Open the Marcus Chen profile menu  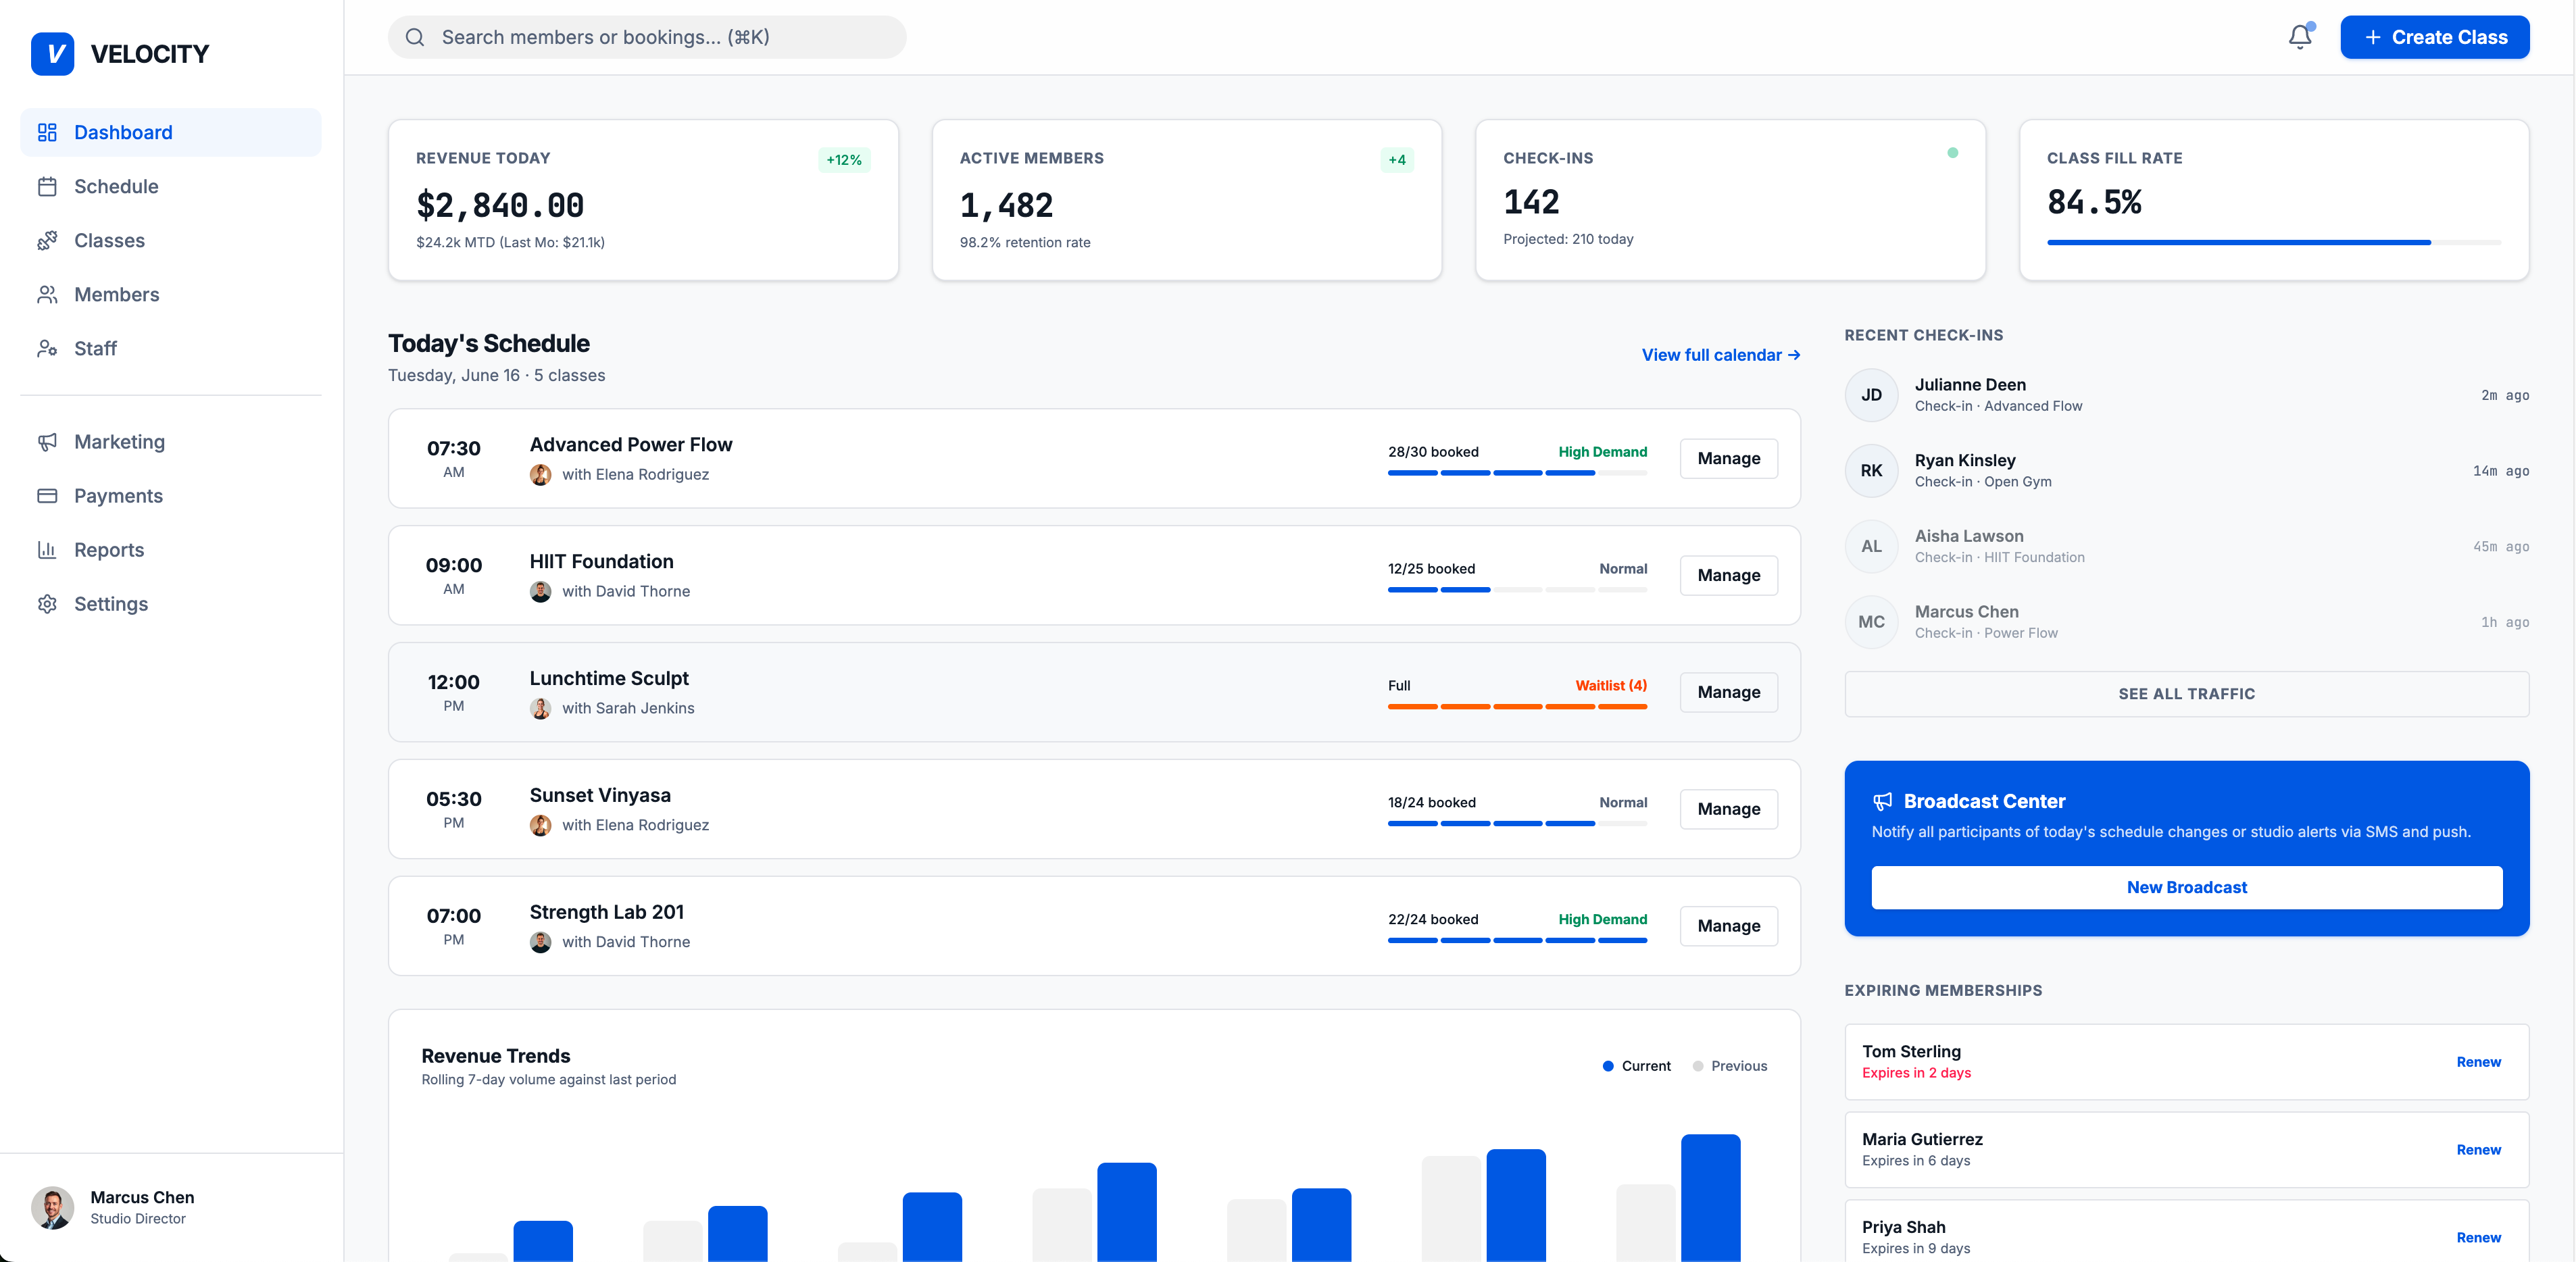click(113, 1208)
